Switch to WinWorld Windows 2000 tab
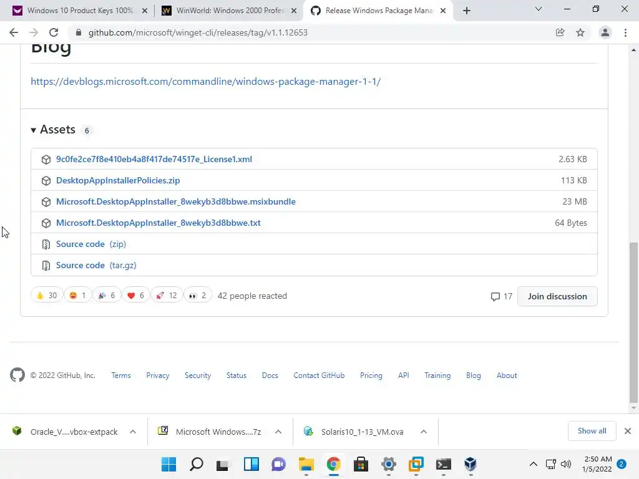This screenshot has width=639, height=479. coord(230,11)
